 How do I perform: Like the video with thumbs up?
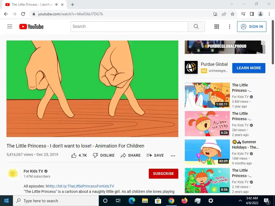pyautogui.click(x=79, y=155)
